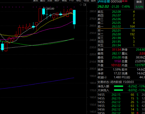Click the 160.0 price axis label
The width and height of the screenshot is (145, 114).
tap(93, 97)
